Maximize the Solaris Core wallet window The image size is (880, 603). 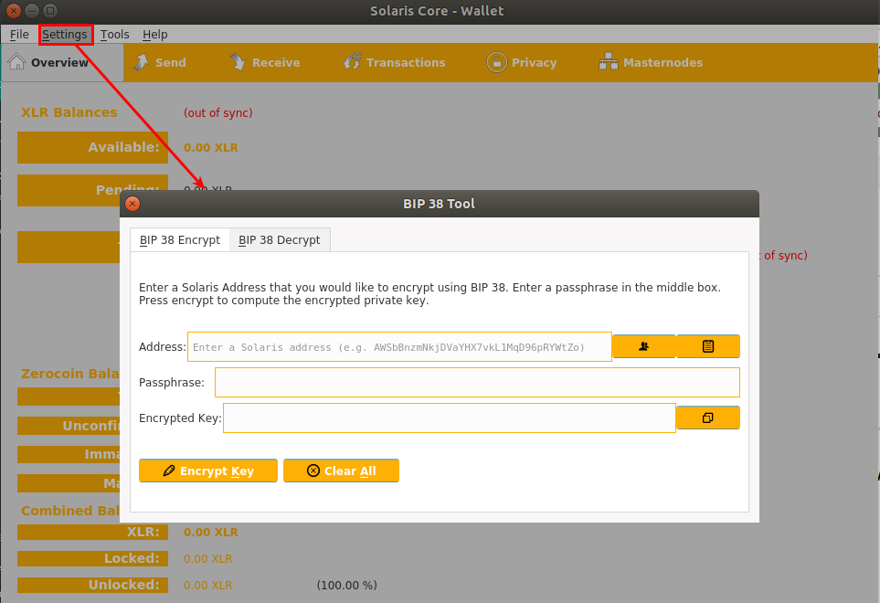pos(50,11)
